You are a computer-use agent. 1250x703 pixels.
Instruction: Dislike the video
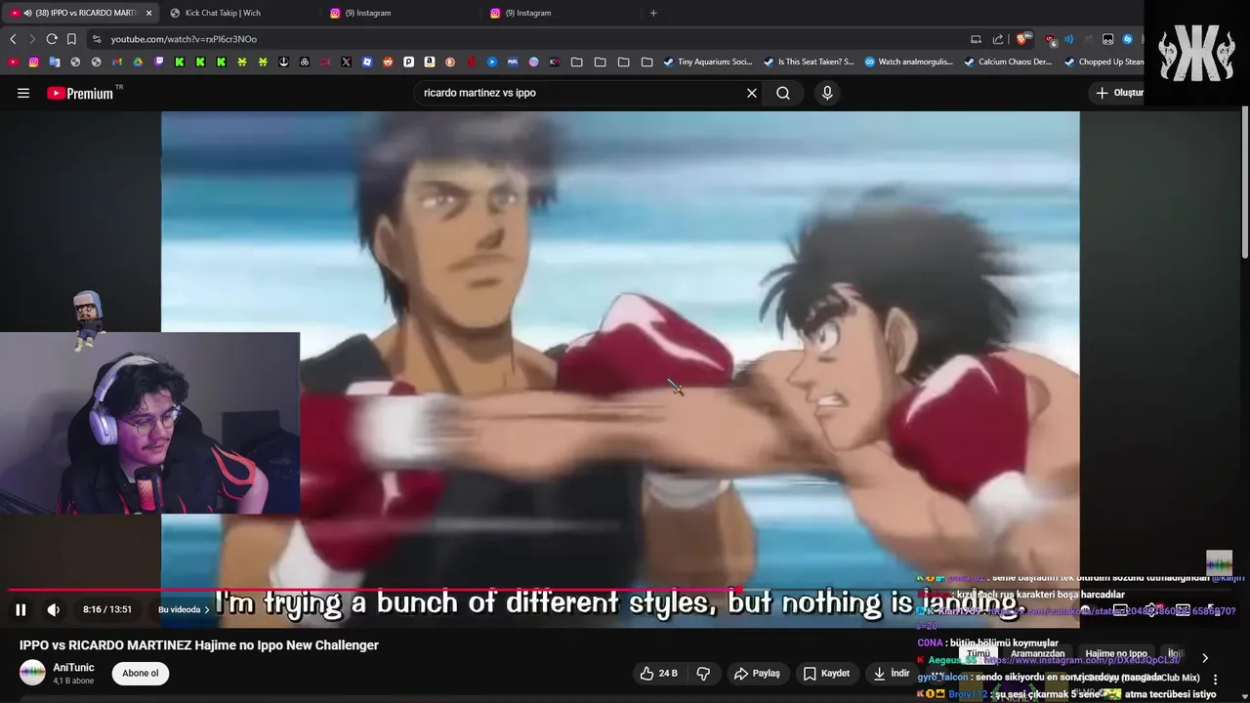coord(703,673)
